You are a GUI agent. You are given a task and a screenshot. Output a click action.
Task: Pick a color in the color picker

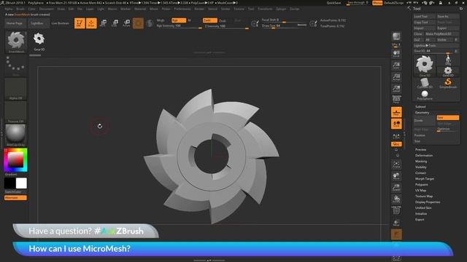point(15,160)
